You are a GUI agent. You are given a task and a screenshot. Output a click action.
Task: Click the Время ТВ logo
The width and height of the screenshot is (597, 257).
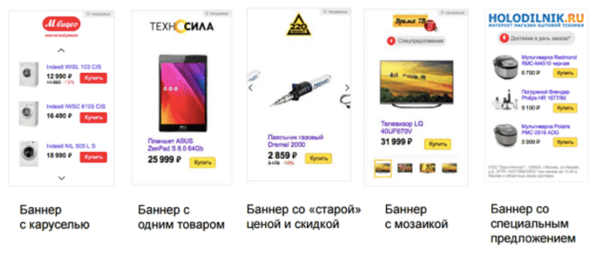415,22
